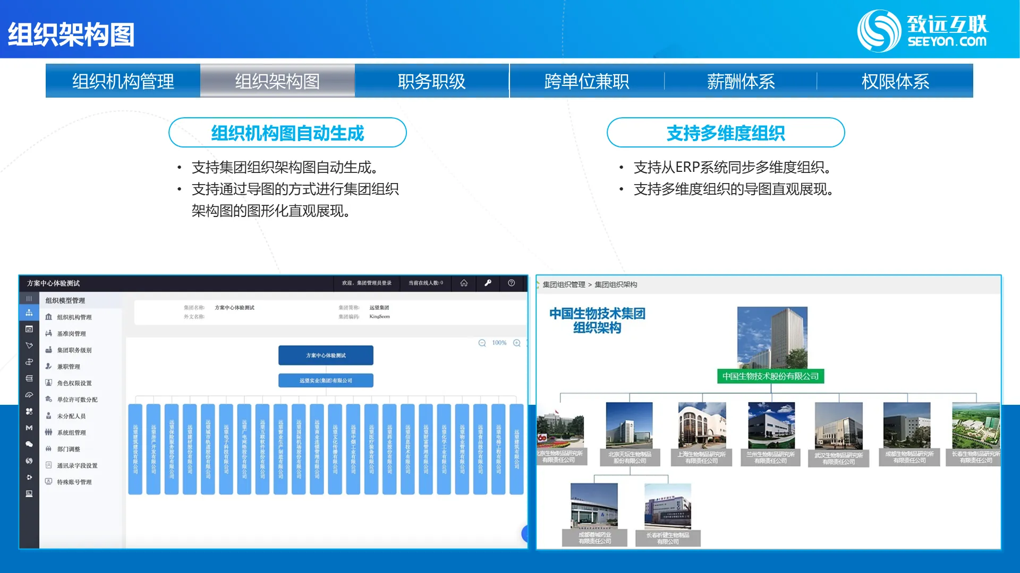Click the 兰州生物制品研究所 building thumbnail
This screenshot has width=1020, height=573.
pyautogui.click(x=771, y=426)
